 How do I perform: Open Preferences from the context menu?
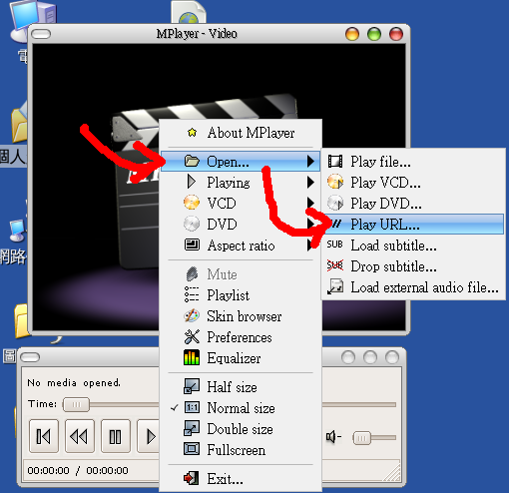click(241, 337)
